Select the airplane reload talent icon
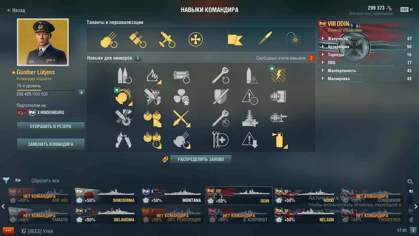Image resolution: width=419 pixels, height=236 pixels. tap(167, 40)
